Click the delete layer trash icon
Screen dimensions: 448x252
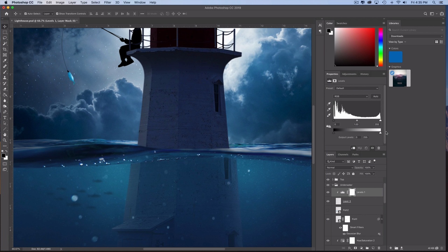(x=379, y=248)
